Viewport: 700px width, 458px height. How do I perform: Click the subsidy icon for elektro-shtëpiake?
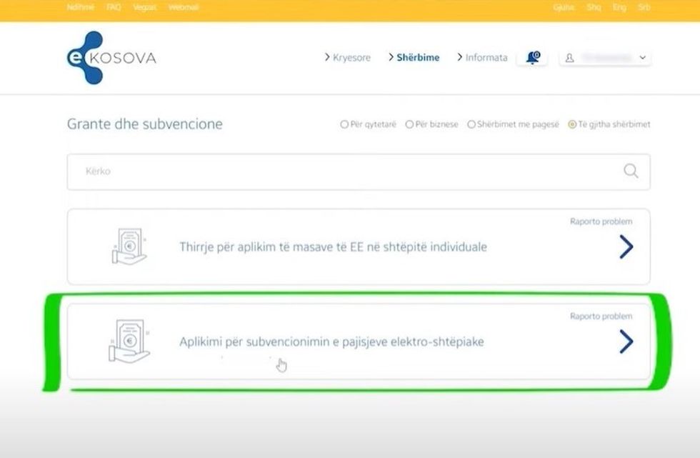[129, 342]
